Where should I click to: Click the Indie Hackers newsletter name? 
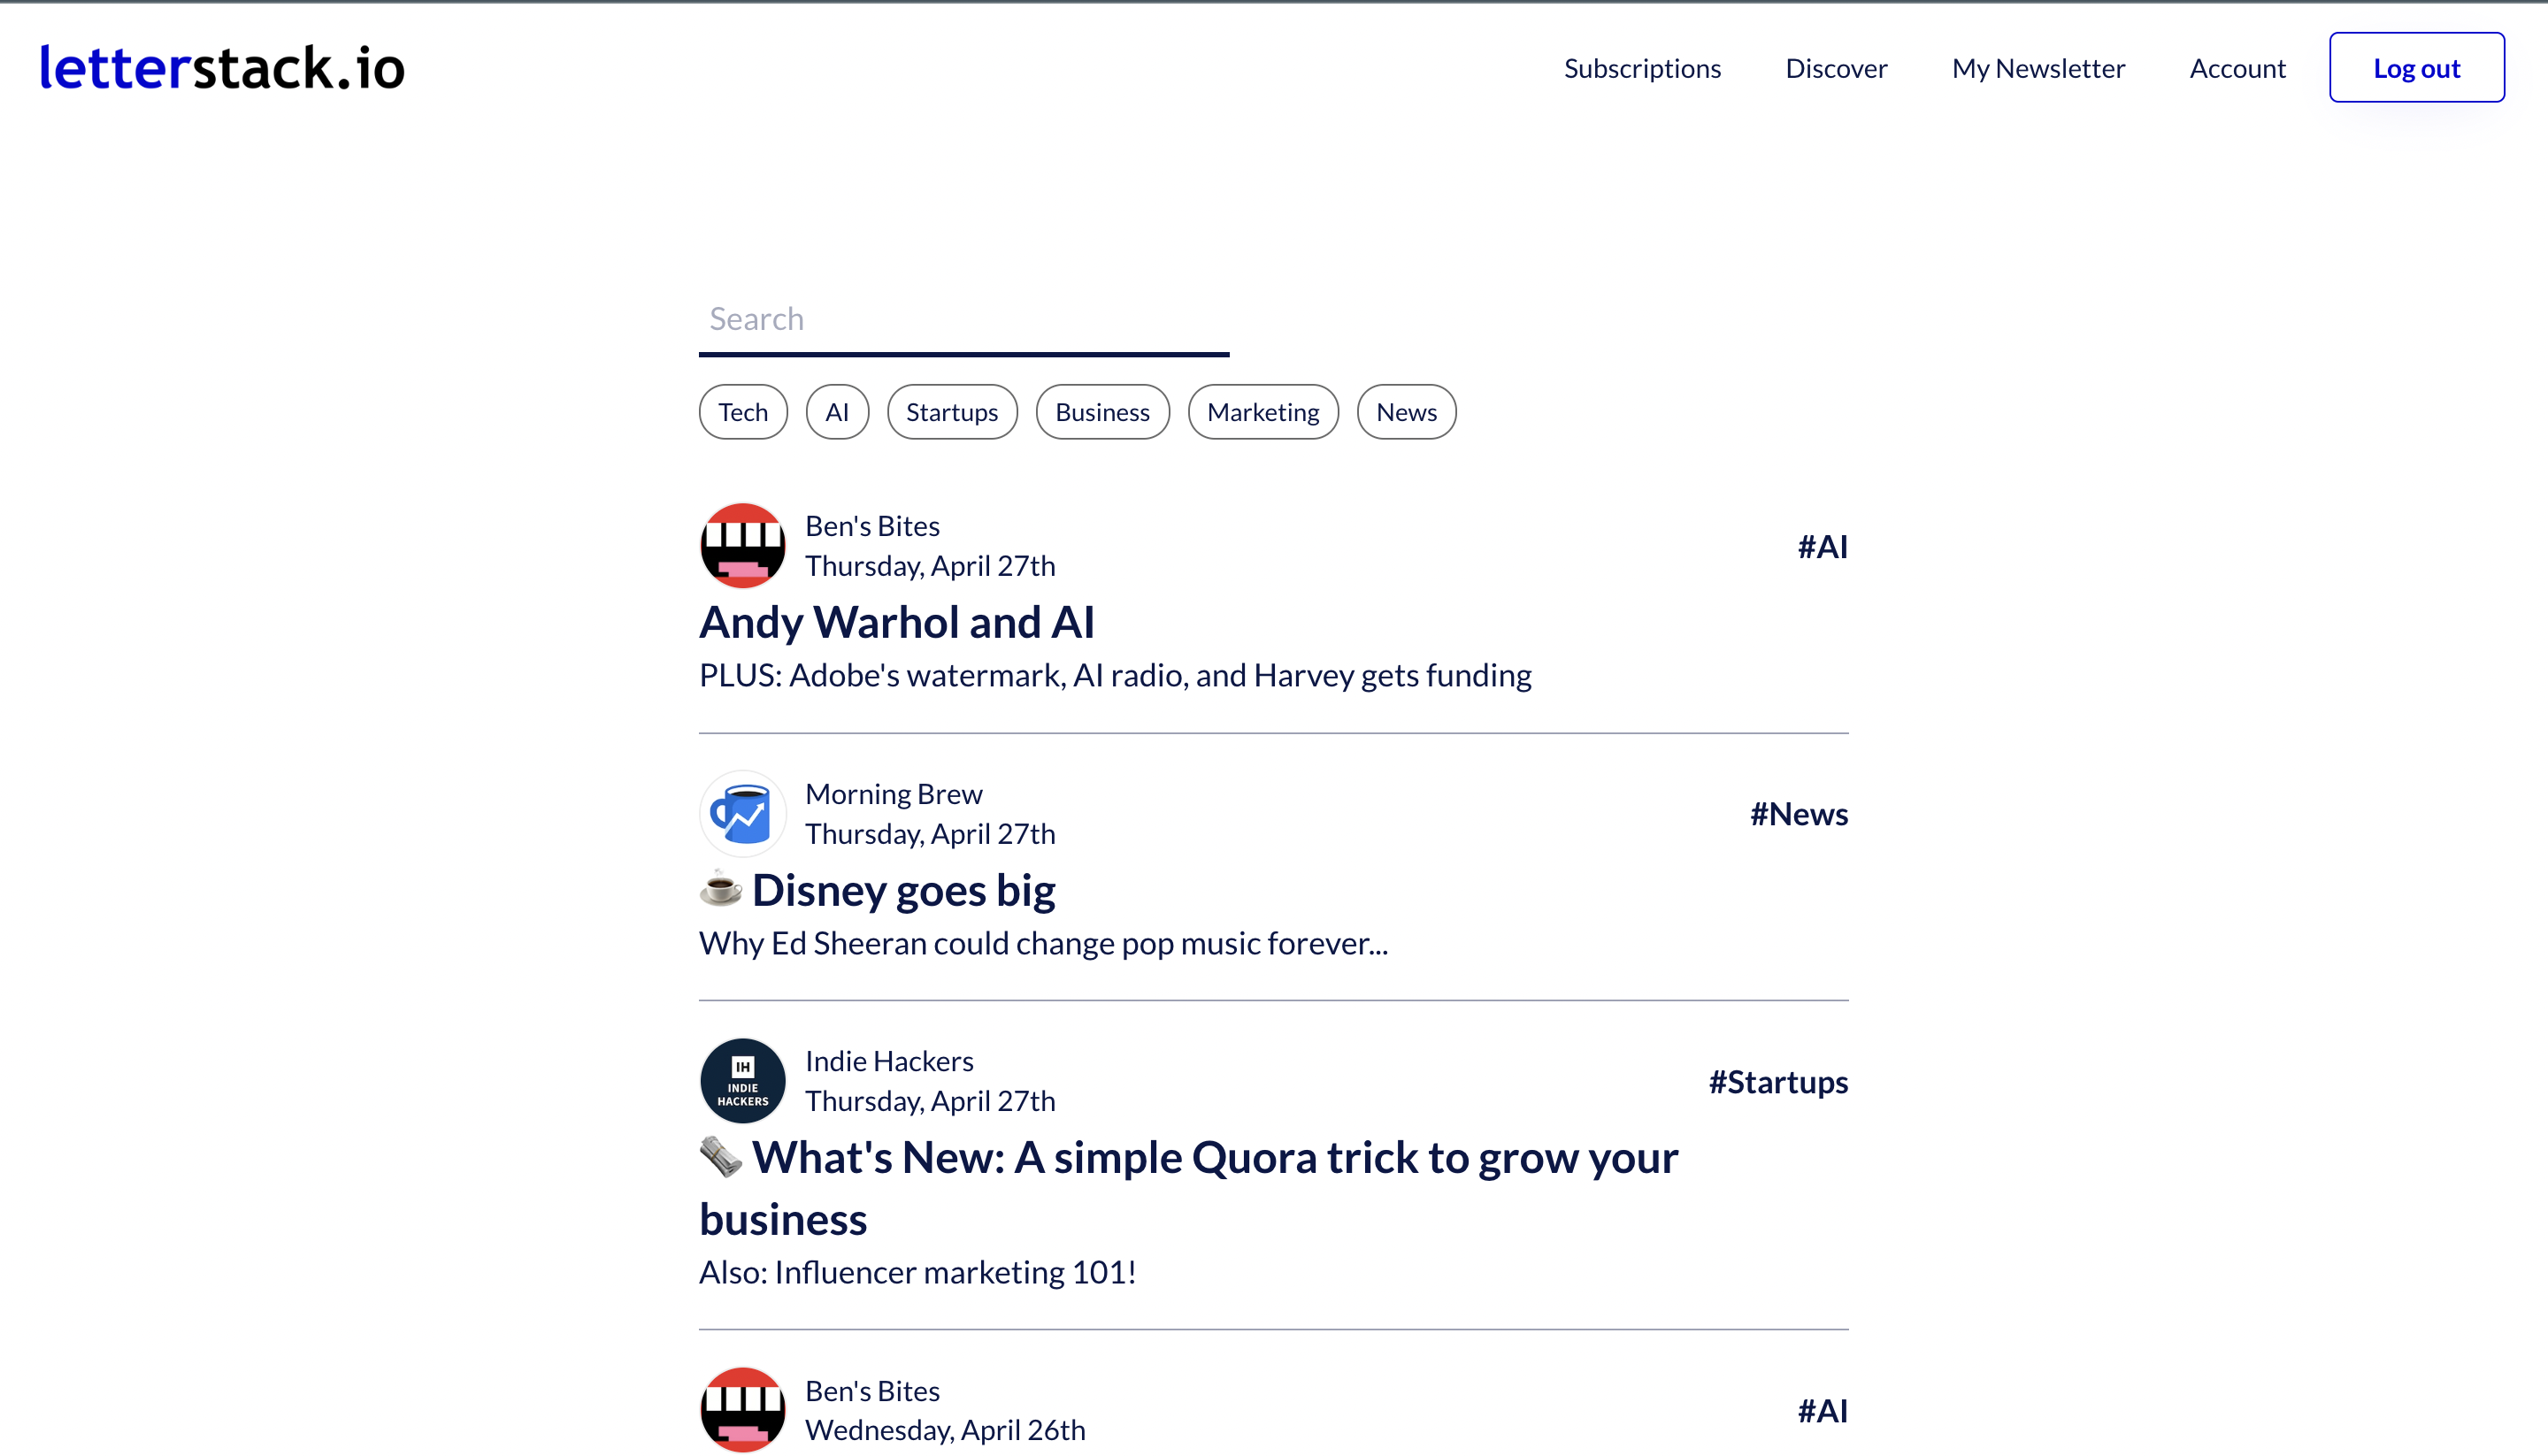click(889, 1061)
